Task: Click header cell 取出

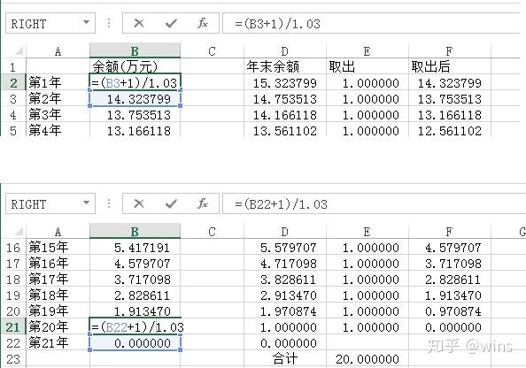Action: point(367,66)
